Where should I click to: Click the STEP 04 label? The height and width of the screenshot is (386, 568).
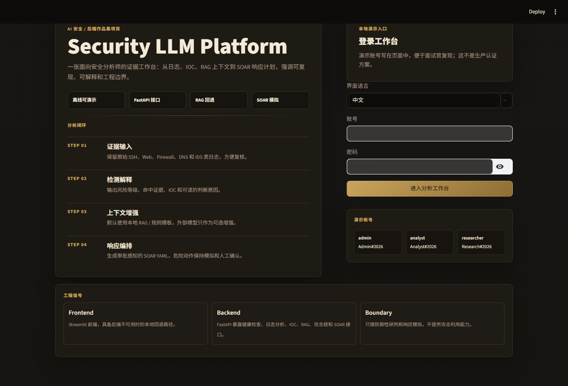tap(77, 245)
